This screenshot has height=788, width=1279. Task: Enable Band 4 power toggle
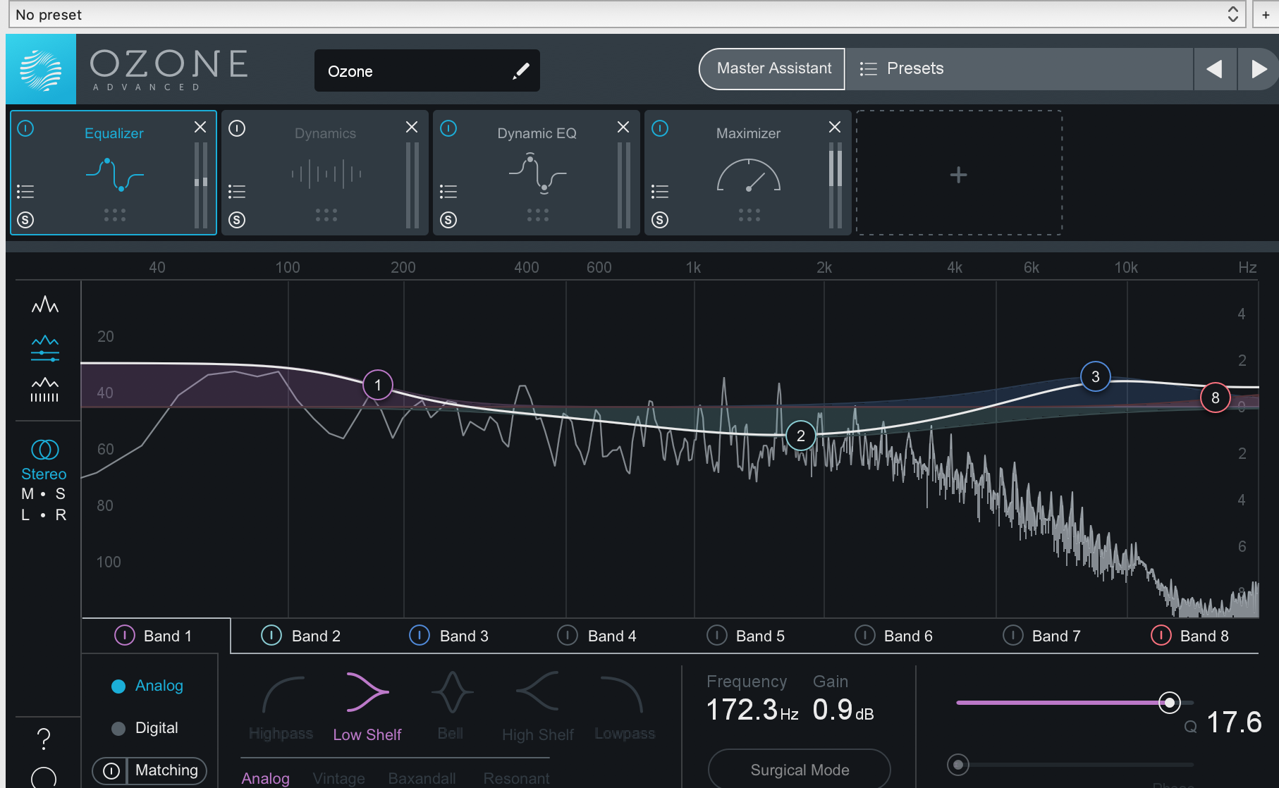click(x=567, y=636)
